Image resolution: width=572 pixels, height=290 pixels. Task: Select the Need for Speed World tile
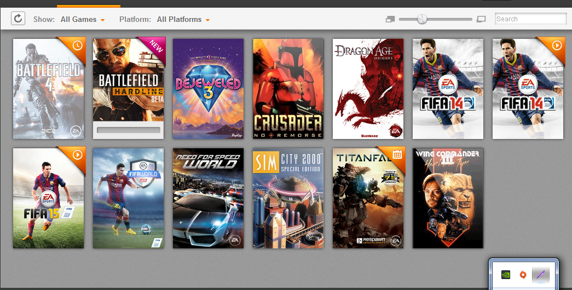pos(209,198)
